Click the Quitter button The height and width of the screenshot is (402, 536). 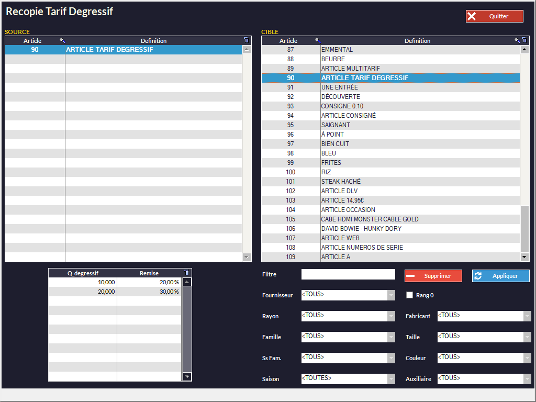(x=494, y=16)
